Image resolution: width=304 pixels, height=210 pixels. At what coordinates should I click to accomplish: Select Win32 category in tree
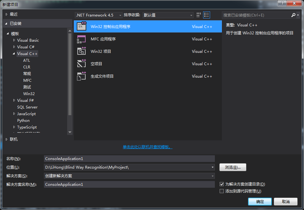pyautogui.click(x=29, y=94)
